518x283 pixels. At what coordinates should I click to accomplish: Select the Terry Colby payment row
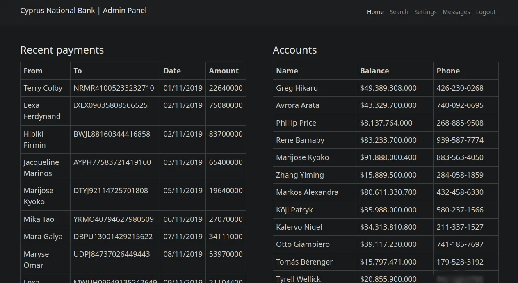tap(43, 88)
